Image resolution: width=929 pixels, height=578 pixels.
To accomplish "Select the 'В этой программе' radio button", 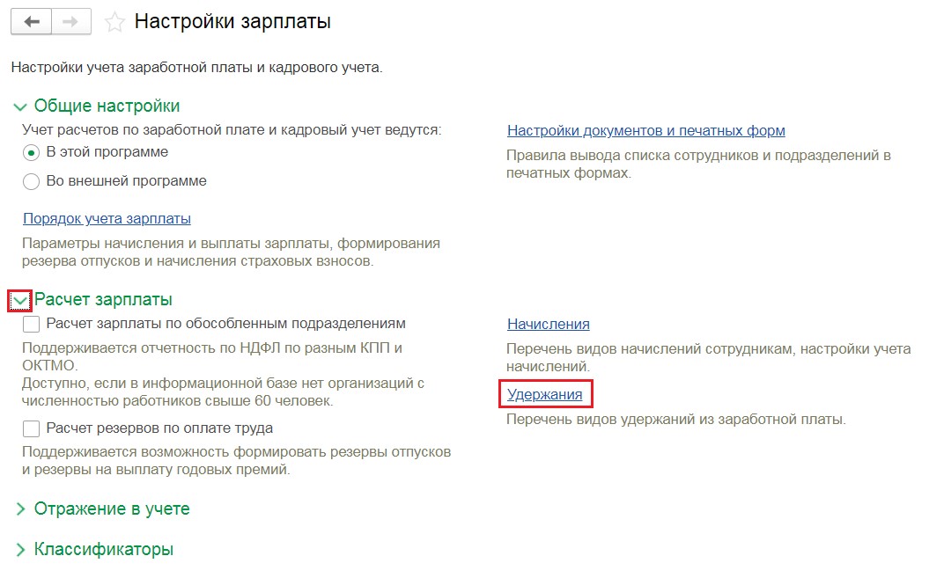I will (x=32, y=153).
